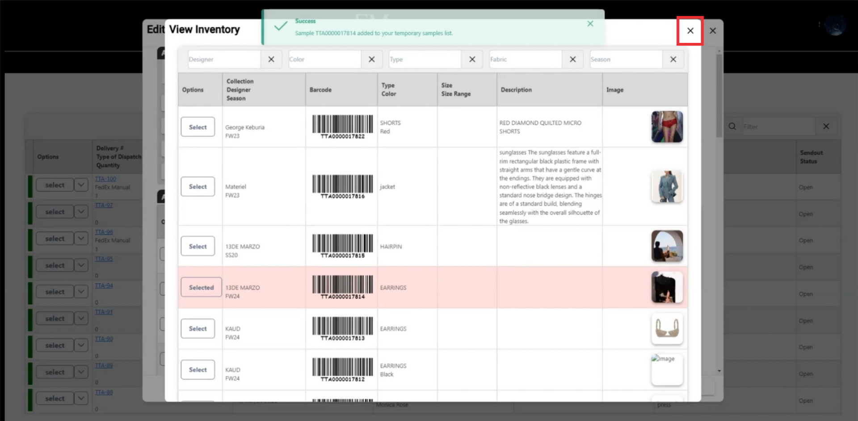Clear the Type filter field
Image resolution: width=858 pixels, height=421 pixels.
click(472, 59)
